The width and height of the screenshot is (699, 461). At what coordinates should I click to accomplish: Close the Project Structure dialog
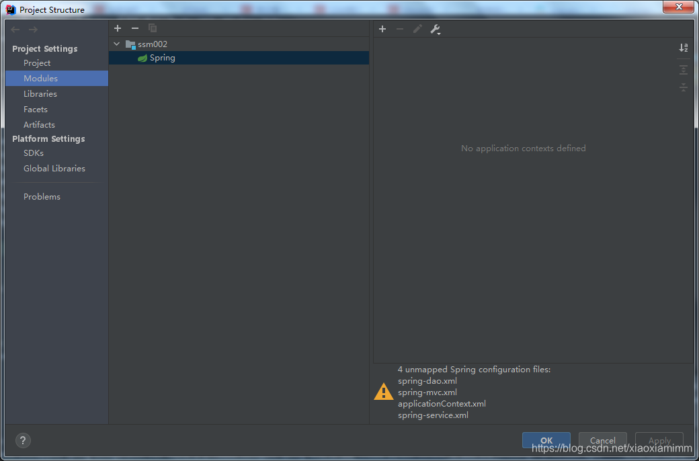click(x=678, y=7)
